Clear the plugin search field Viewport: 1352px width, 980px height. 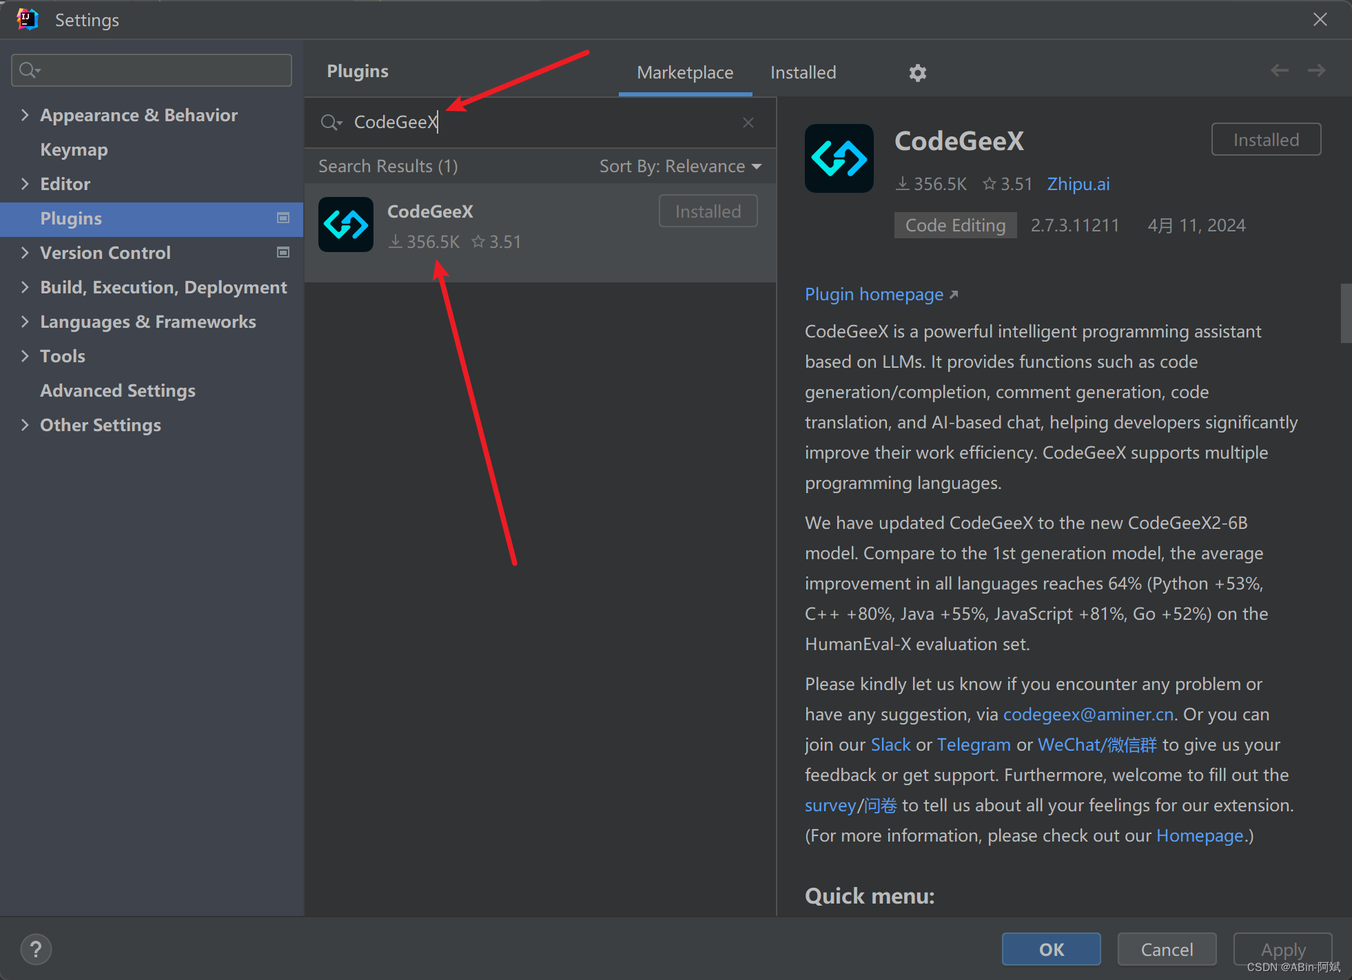[748, 123]
